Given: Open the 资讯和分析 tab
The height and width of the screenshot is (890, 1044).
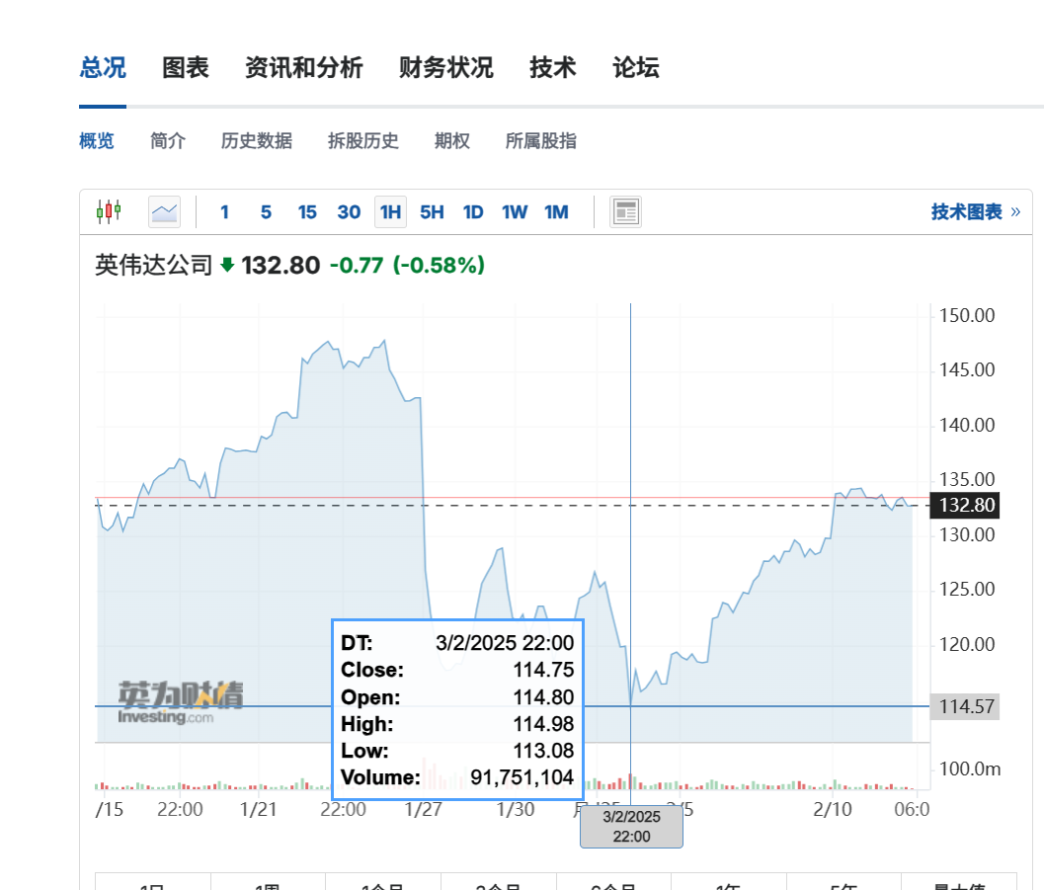Looking at the screenshot, I should [x=304, y=68].
